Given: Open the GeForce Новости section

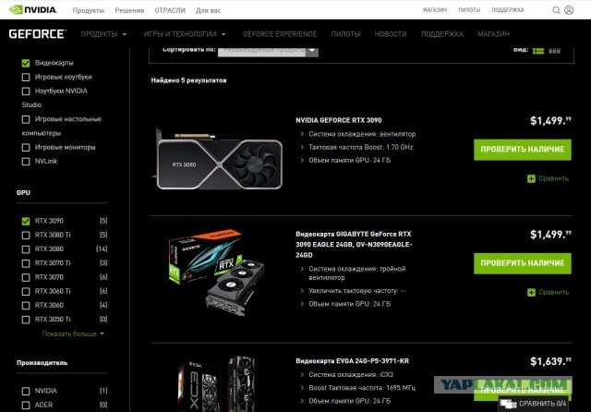Looking at the screenshot, I should 391,34.
